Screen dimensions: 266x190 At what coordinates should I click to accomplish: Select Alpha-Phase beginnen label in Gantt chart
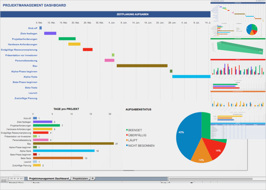point(24,71)
